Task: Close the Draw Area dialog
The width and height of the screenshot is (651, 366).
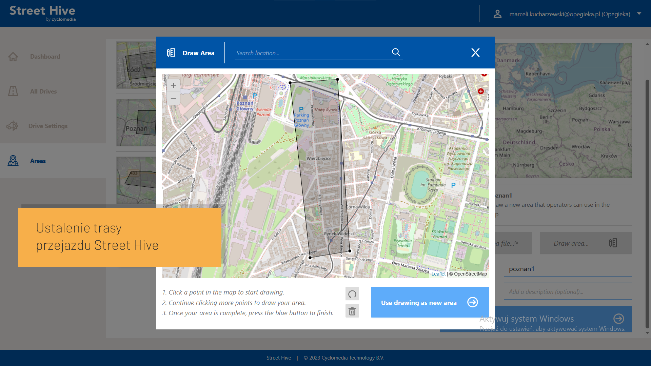Action: click(475, 53)
